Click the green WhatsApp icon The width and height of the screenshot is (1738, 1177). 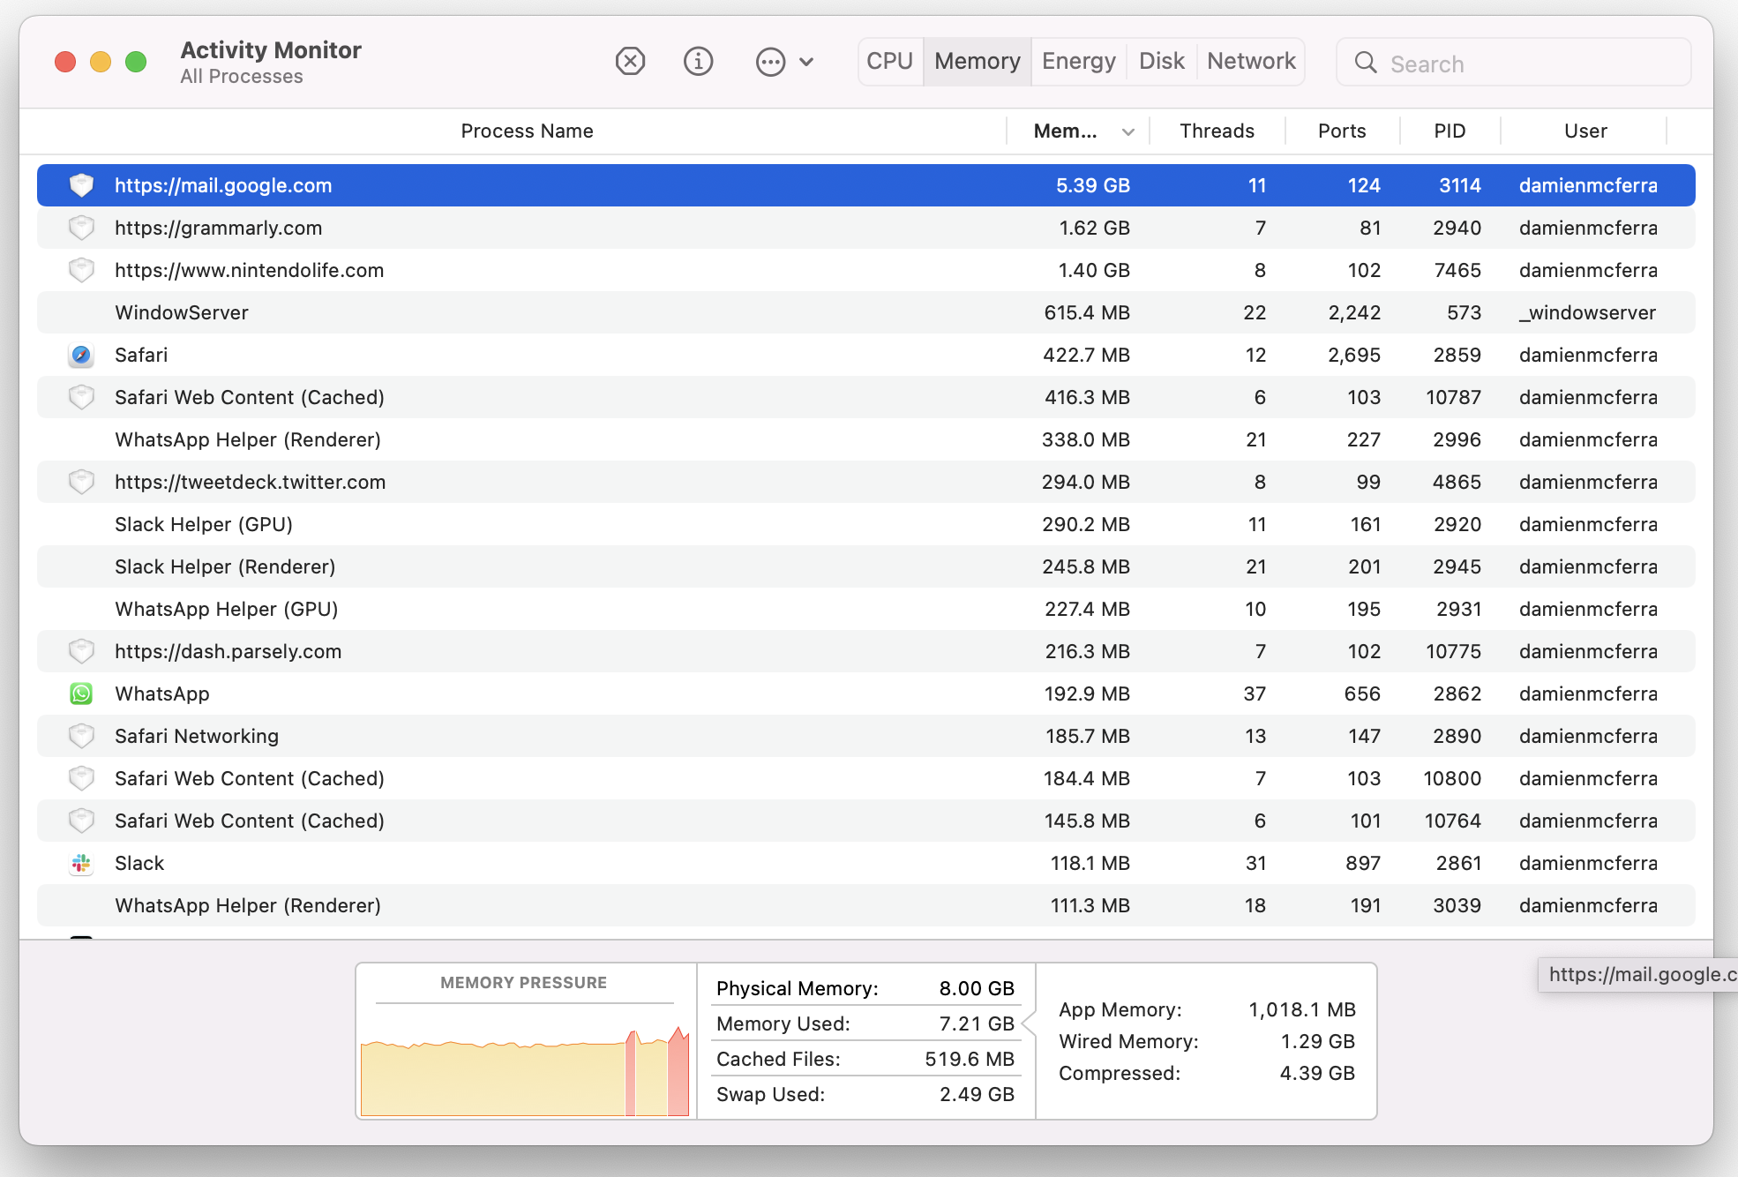pyautogui.click(x=81, y=693)
